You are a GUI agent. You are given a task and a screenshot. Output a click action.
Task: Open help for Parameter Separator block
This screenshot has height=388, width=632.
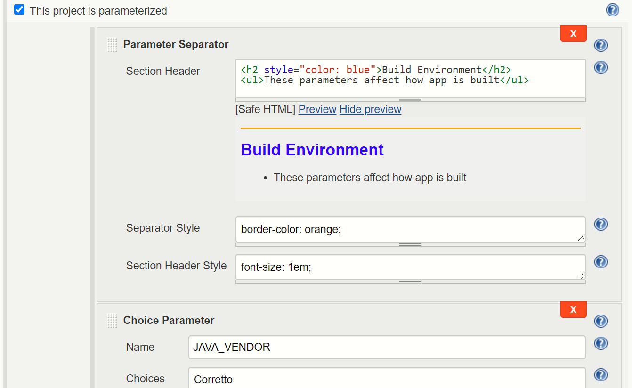point(600,45)
